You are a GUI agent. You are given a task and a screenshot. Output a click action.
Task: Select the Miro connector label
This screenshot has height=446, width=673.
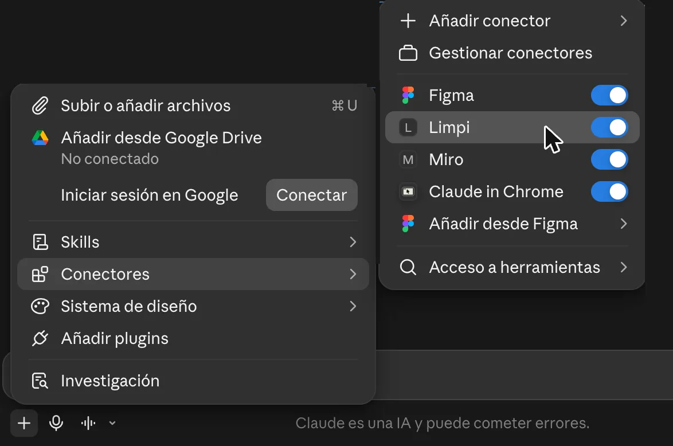[447, 160]
